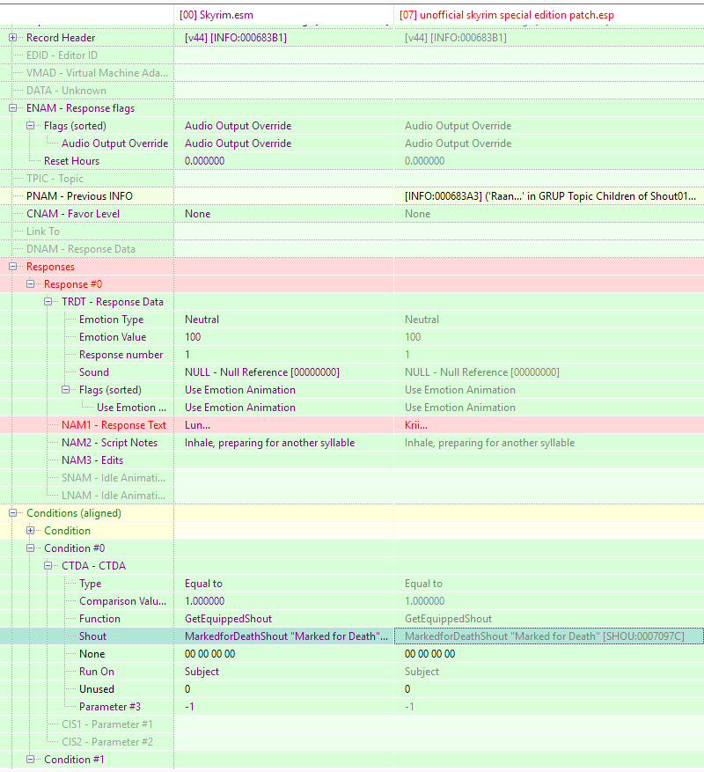Screen dimensions: 704x772
Task: Select Unused row label
Action: [x=97, y=689]
